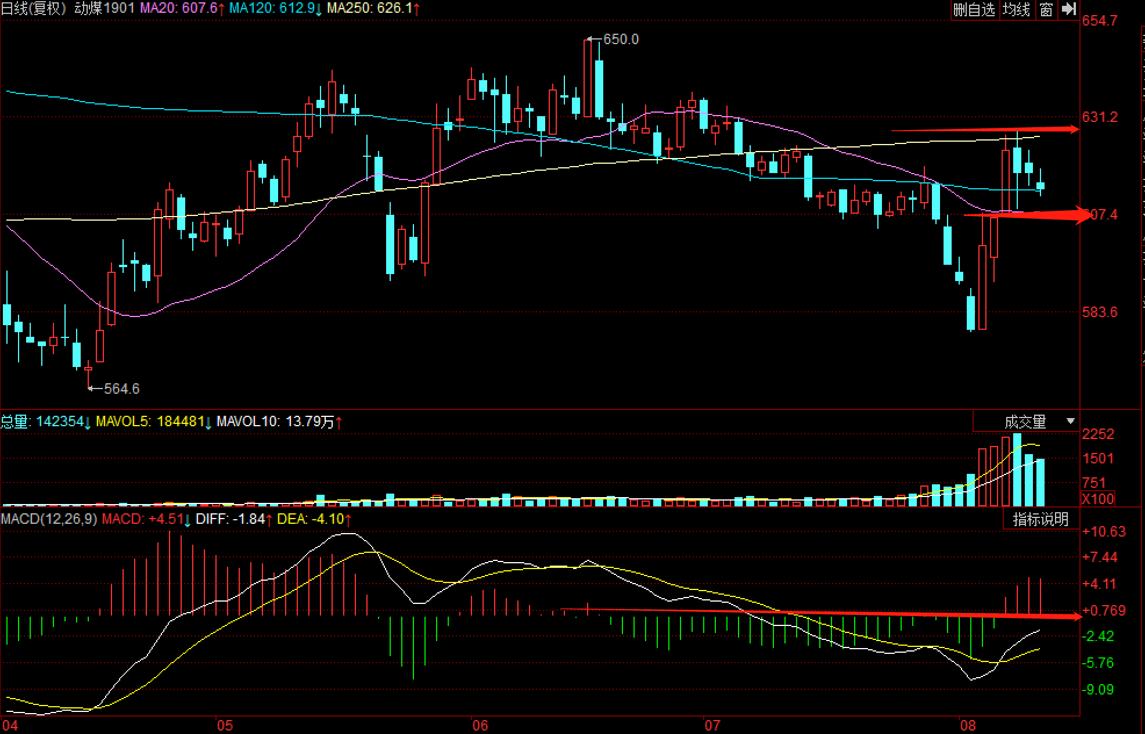
Task: Select the MA120: 612.9 label
Action: tap(275, 8)
